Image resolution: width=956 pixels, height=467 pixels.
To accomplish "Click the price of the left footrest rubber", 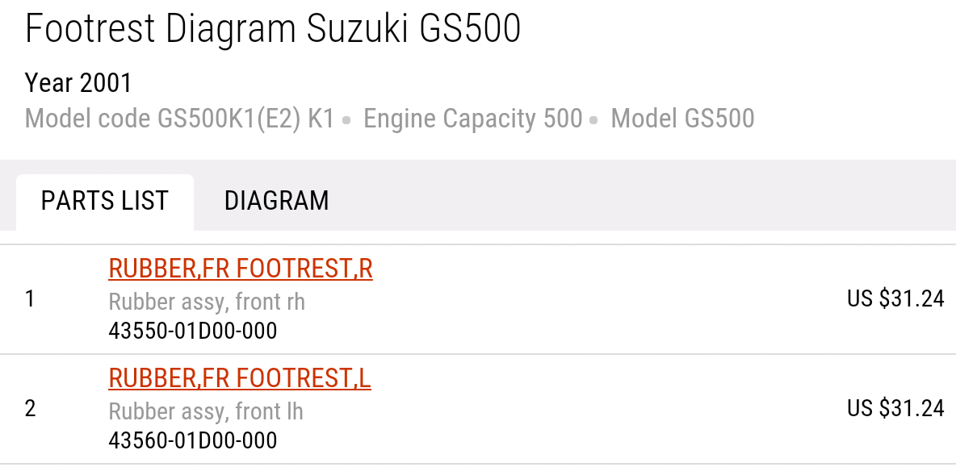I will point(895,408).
